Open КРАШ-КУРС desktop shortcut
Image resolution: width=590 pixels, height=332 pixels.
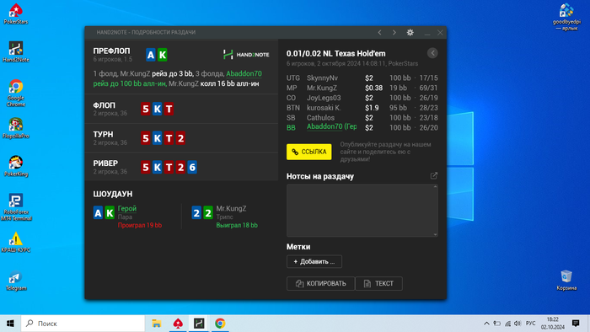pos(16,242)
